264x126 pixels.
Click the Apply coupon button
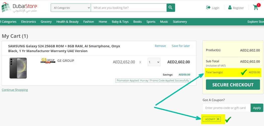pos(257,108)
